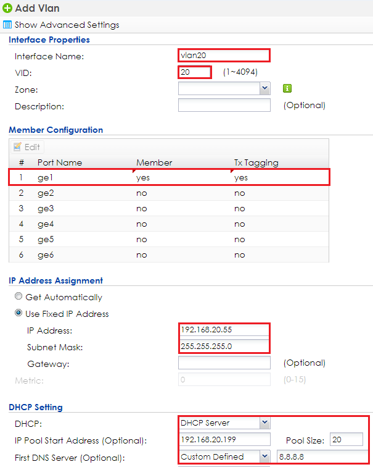The width and height of the screenshot is (373, 467).
Task: Open the Zone dropdown arrow
Action: point(265,88)
